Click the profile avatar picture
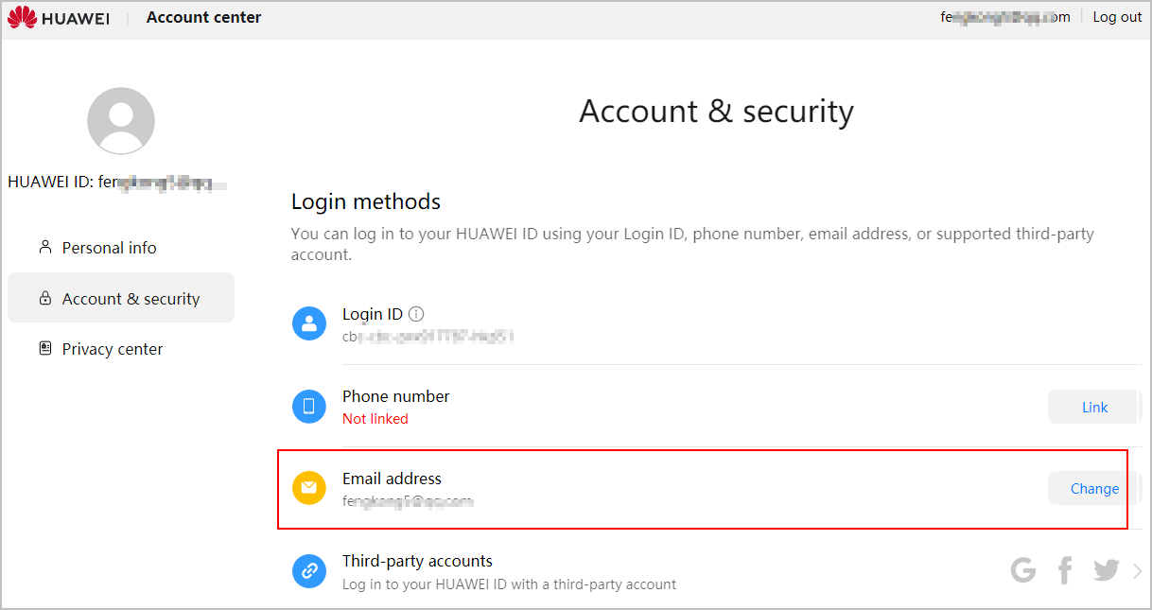The width and height of the screenshot is (1152, 610). (x=121, y=121)
